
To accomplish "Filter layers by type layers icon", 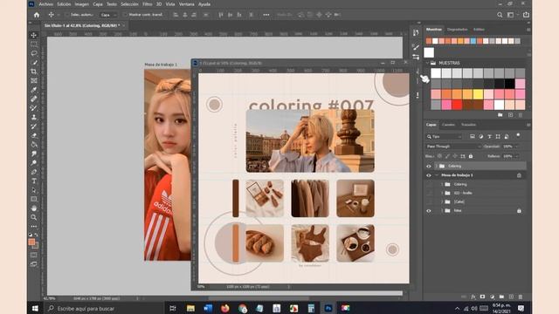I will click(489, 136).
